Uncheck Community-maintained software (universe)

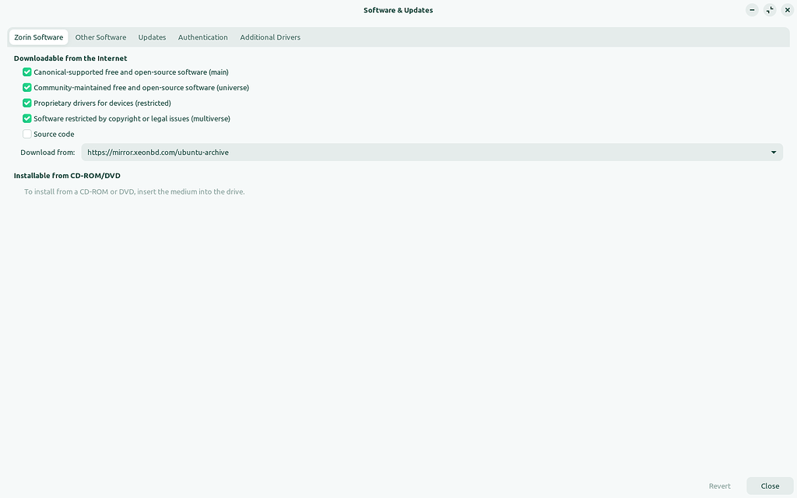tap(27, 88)
